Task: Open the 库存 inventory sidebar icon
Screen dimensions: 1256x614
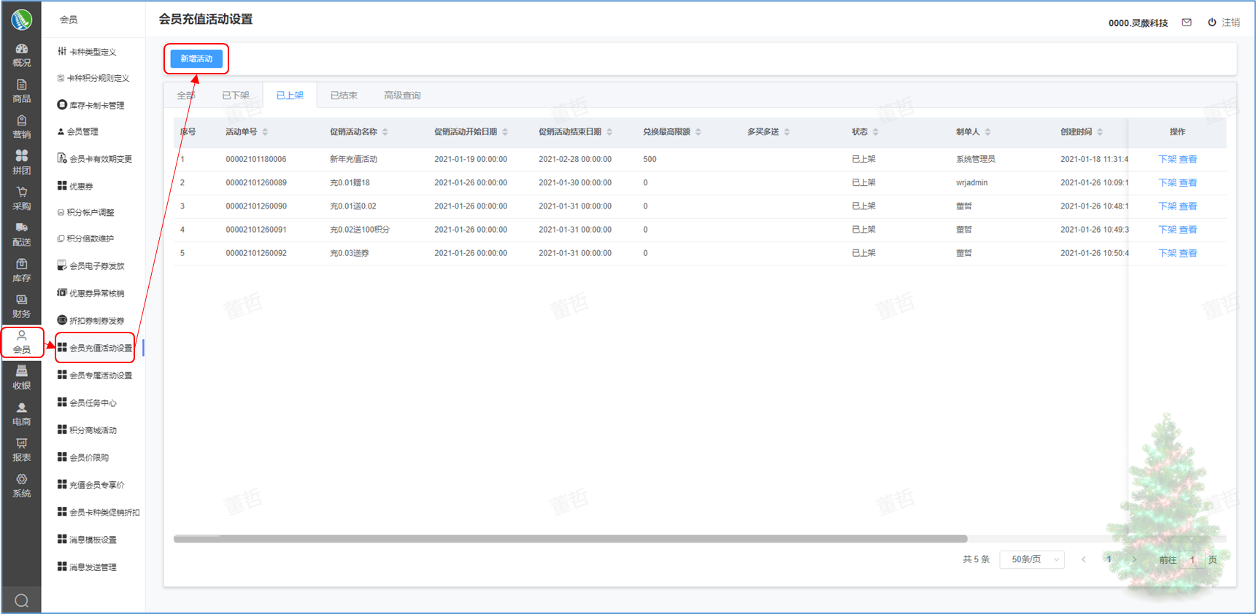Action: click(x=21, y=270)
